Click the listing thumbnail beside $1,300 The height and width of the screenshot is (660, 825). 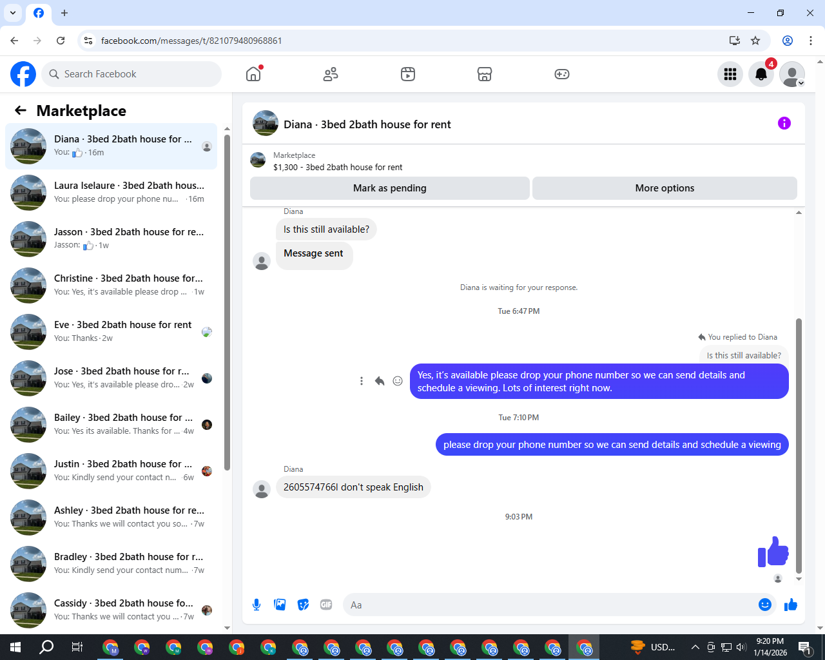[258, 160]
